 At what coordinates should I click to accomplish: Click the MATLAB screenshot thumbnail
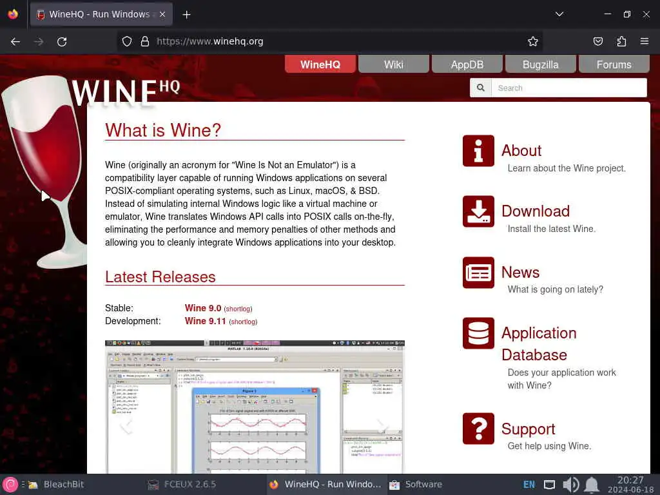[255, 407]
